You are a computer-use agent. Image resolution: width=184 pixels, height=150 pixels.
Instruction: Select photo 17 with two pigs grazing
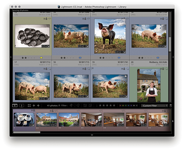pyautogui.click(x=32, y=86)
